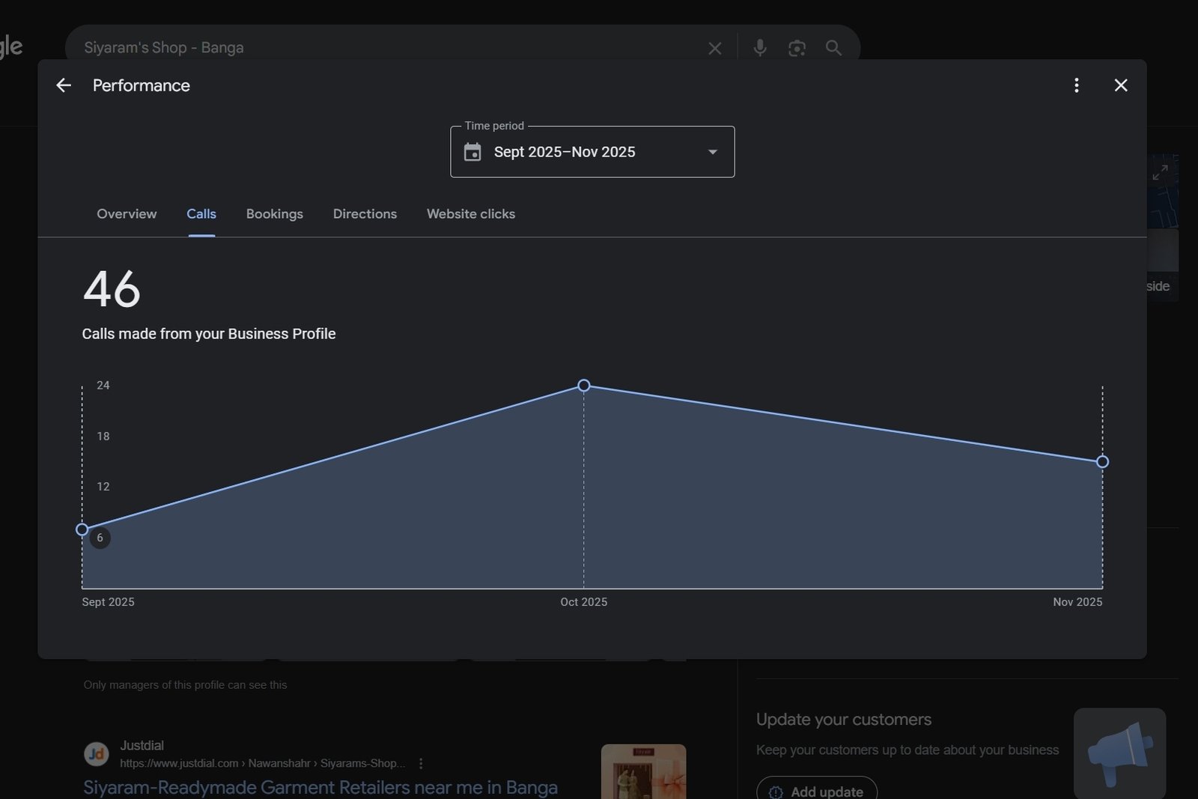Image resolution: width=1198 pixels, height=799 pixels.
Task: Open the three-dot more options menu
Action: (1077, 85)
